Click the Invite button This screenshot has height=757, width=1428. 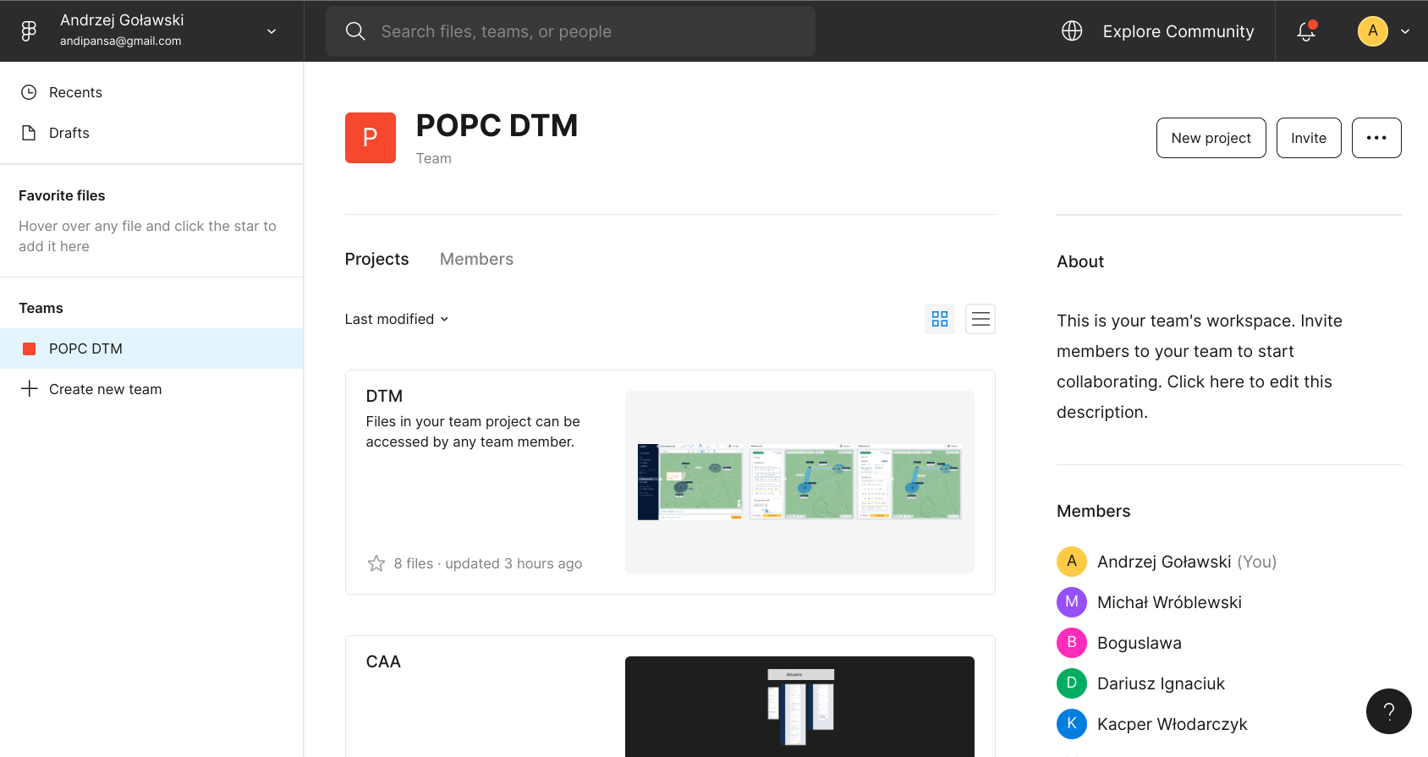click(1308, 138)
